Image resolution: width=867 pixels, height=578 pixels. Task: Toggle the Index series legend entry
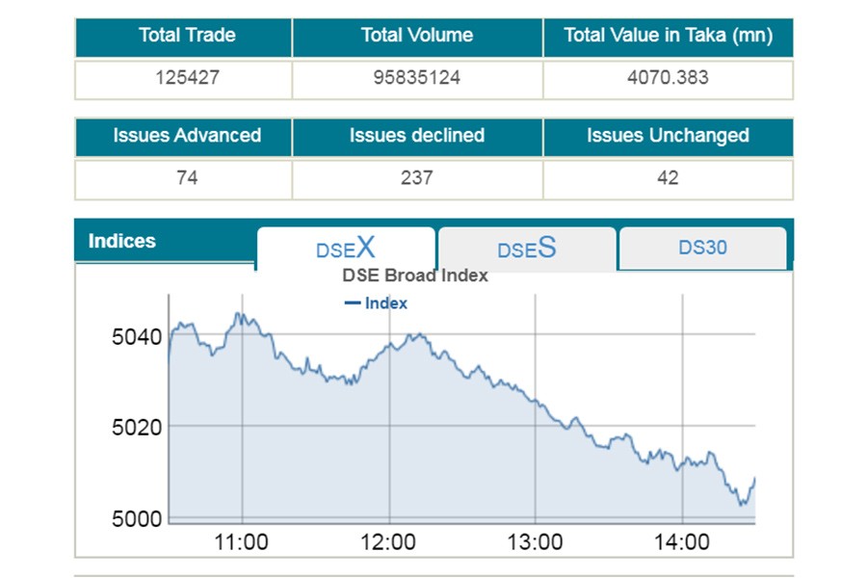pyautogui.click(x=377, y=303)
